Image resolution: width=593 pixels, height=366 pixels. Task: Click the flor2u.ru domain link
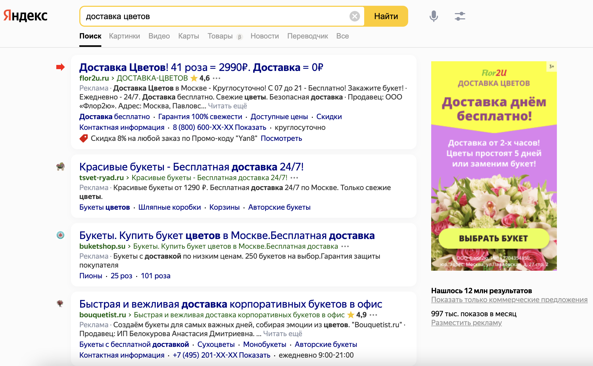(94, 78)
